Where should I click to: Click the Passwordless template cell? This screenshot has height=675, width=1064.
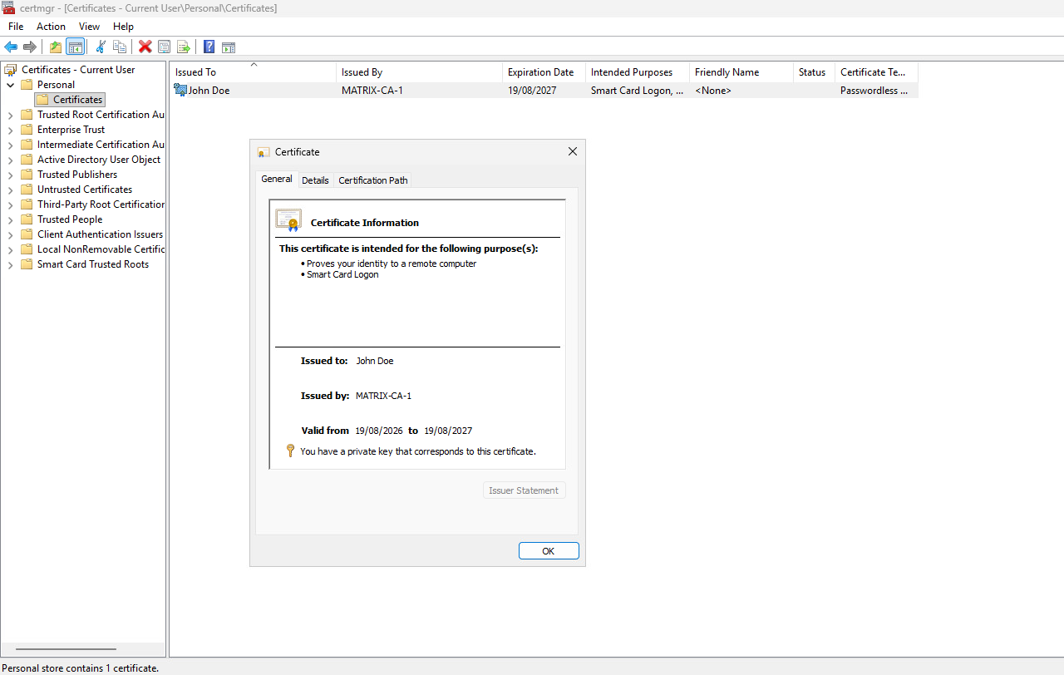click(874, 91)
